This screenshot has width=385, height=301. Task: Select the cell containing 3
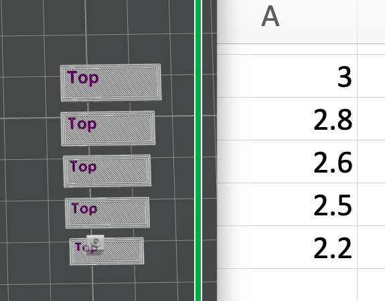point(287,76)
